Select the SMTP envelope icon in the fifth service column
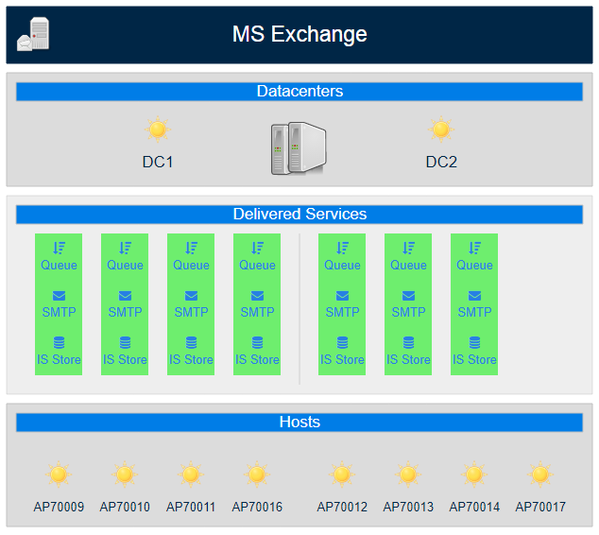Image resolution: width=599 pixels, height=535 pixels. pos(342,296)
